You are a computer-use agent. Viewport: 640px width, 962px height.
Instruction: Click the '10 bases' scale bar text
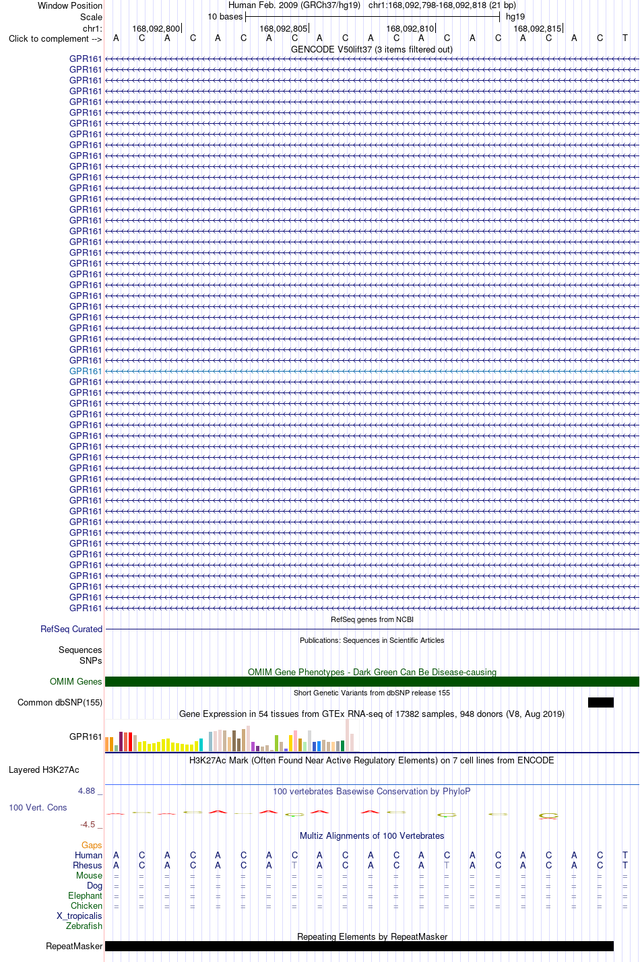pos(225,17)
